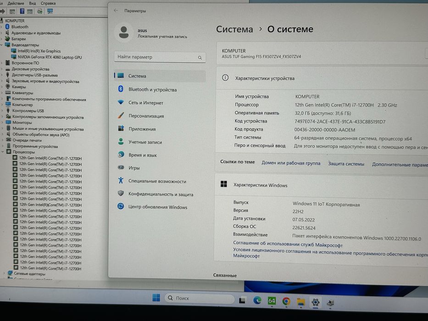Click the printer-like toolbar icon in Device Manager
Image resolution: width=428 pixels, height=321 pixels.
pyautogui.click(x=40, y=11)
